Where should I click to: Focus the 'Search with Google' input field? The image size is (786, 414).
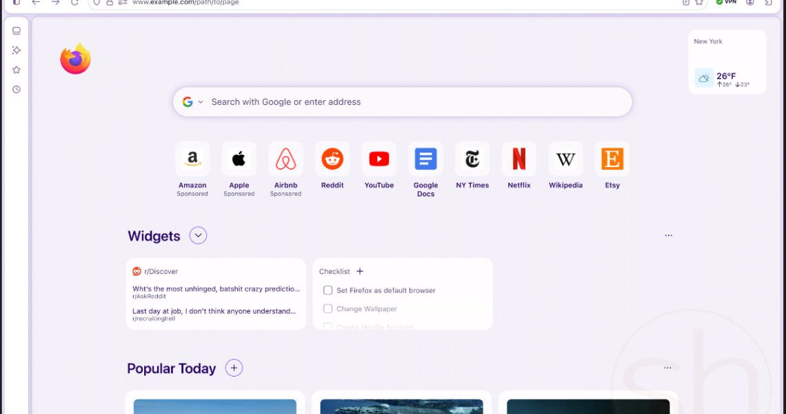[x=414, y=102]
